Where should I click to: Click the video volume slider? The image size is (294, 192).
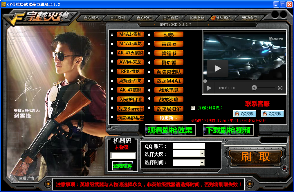266,87
